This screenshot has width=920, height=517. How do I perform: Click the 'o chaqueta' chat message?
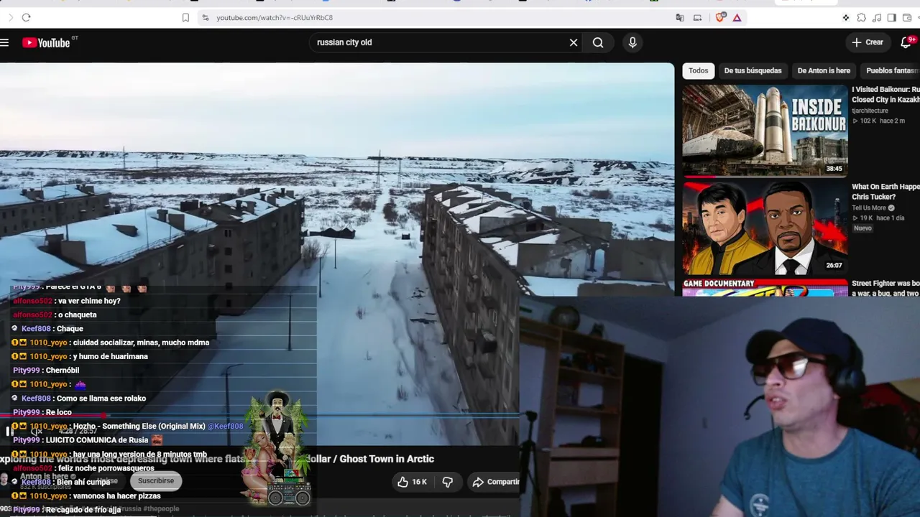(55, 315)
